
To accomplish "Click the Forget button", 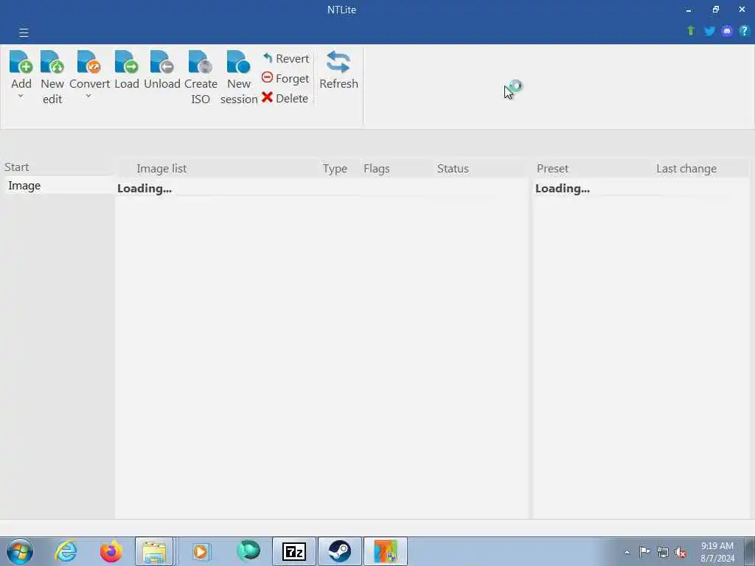I will (x=285, y=78).
